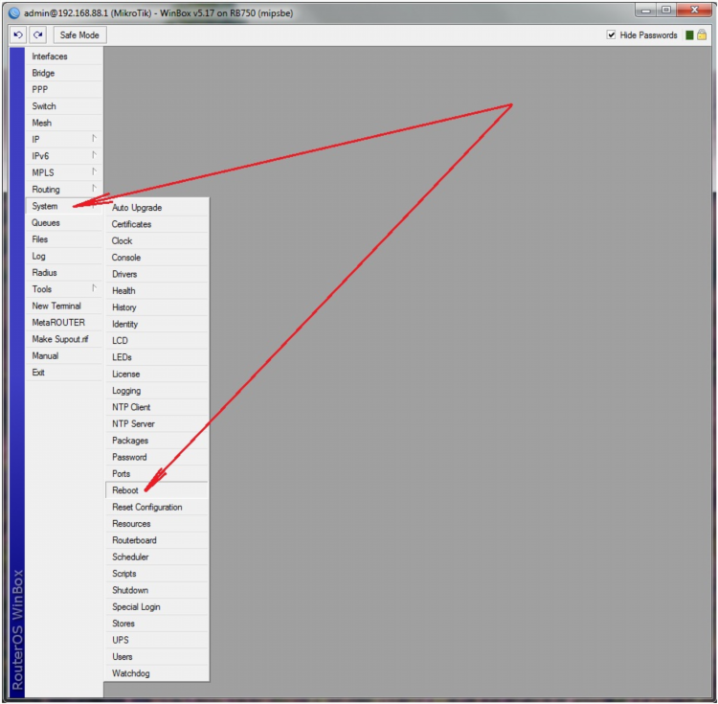Screen dimensions: 718x704
Task: Open Logging settings
Action: click(x=157, y=390)
